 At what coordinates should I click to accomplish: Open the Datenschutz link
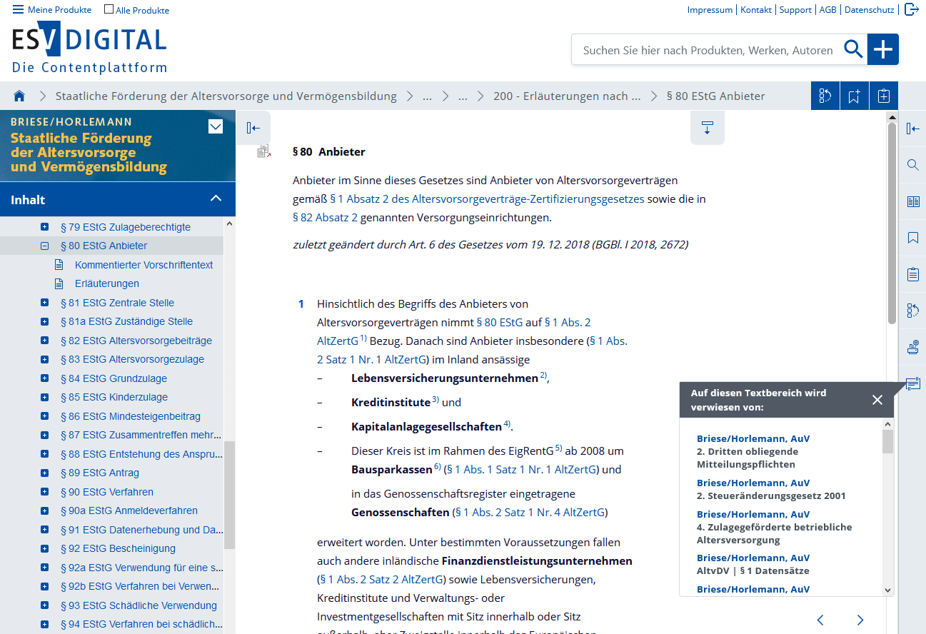(869, 10)
